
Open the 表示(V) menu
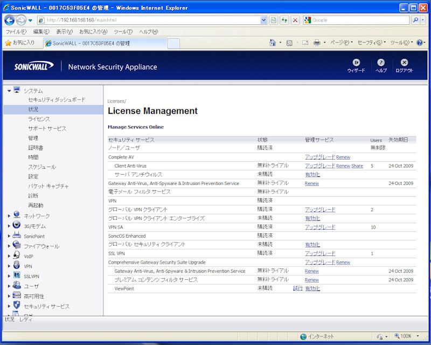pos(64,32)
